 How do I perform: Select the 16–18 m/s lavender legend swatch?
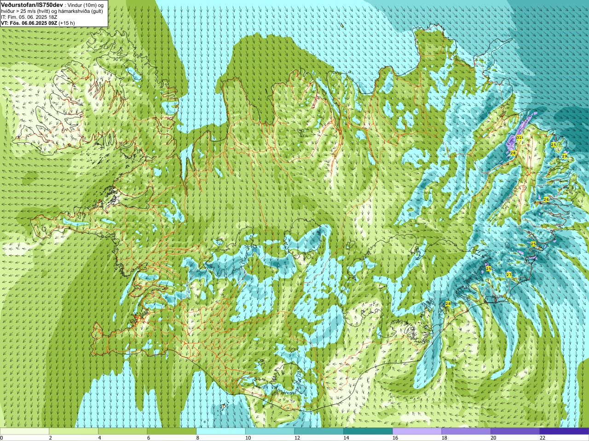pos(417,431)
